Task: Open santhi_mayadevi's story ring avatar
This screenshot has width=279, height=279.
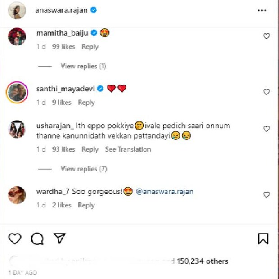Action: [17, 92]
